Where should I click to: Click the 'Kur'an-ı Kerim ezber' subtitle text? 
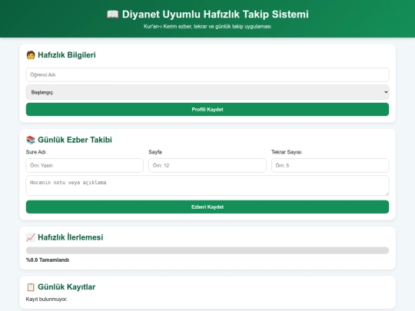tap(207, 26)
